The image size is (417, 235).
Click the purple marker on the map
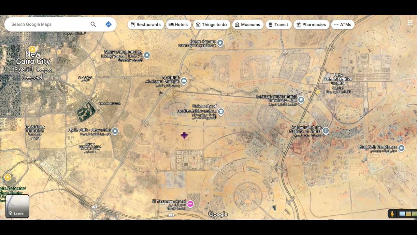[184, 135]
